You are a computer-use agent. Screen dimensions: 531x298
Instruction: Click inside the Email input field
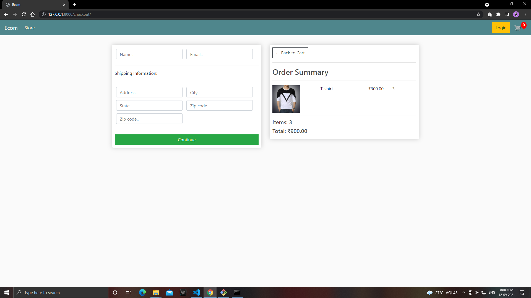point(219,54)
